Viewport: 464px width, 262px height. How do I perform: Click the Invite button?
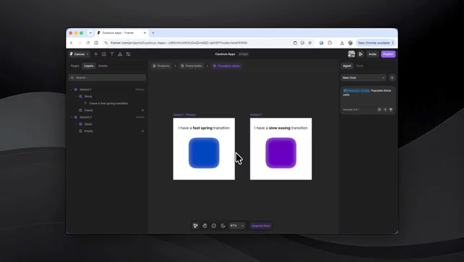[x=372, y=54]
